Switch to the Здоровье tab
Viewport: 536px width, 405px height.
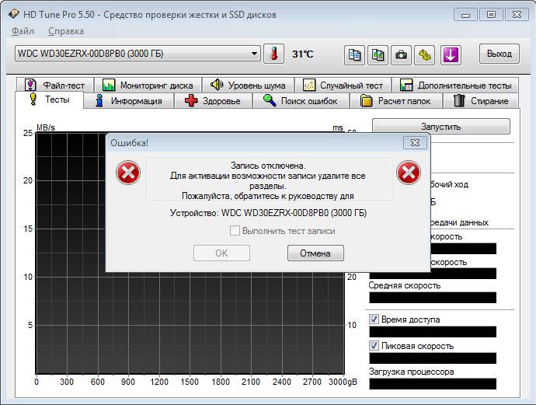[213, 101]
